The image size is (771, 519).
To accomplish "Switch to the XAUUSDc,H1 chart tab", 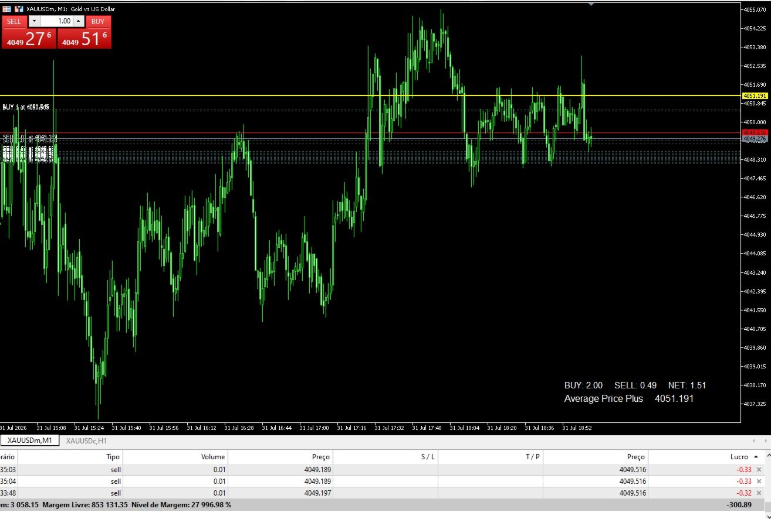I will click(x=86, y=441).
